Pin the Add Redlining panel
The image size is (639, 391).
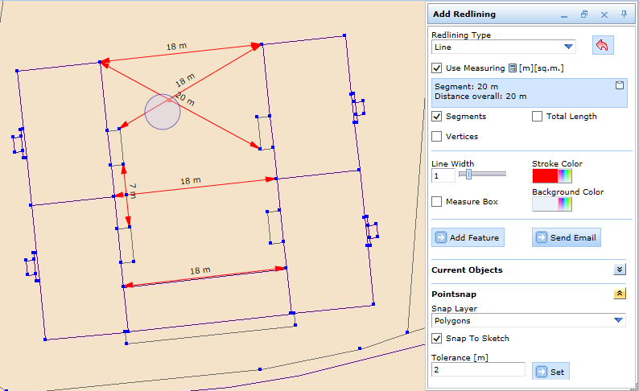pyautogui.click(x=624, y=14)
